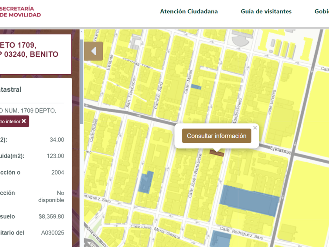Click the Patricio Sanz street label

(158, 95)
